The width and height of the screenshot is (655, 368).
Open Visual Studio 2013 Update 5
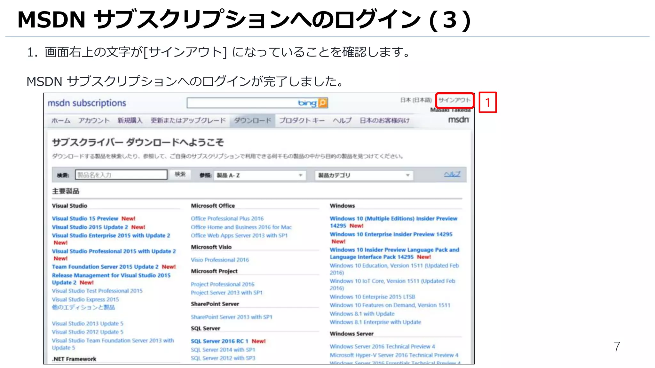(88, 324)
